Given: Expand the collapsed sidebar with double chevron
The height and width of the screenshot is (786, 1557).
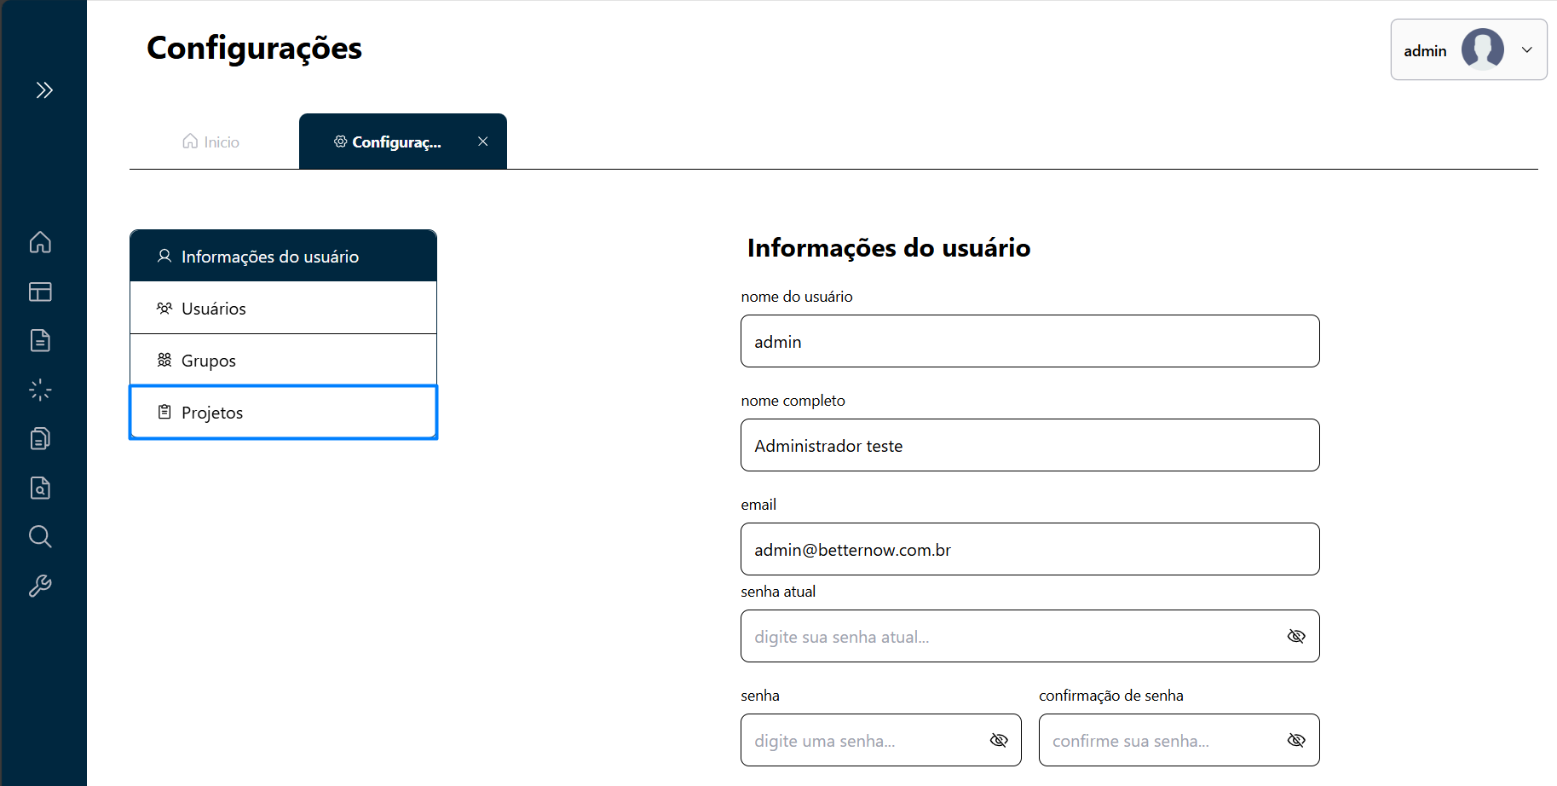Looking at the screenshot, I should click(x=44, y=90).
